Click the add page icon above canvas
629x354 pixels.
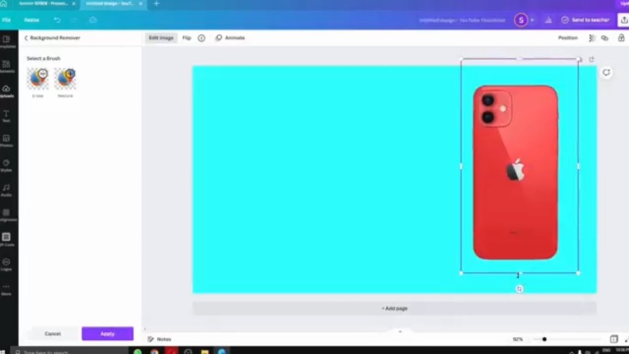point(592,60)
